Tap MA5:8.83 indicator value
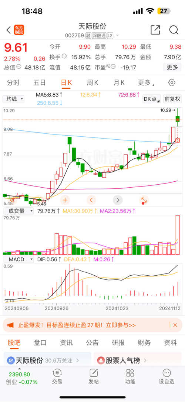Screen dimensions: 185x402 [x=49, y=95]
